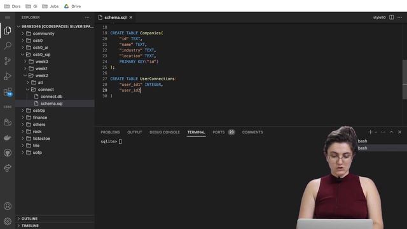Image resolution: width=407 pixels, height=229 pixels.
Task: Switch to the Problems tab
Action: click(x=110, y=132)
